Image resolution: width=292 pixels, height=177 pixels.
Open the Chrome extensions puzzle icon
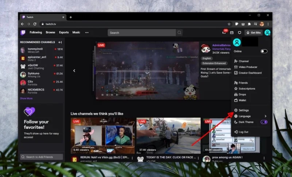(249, 24)
